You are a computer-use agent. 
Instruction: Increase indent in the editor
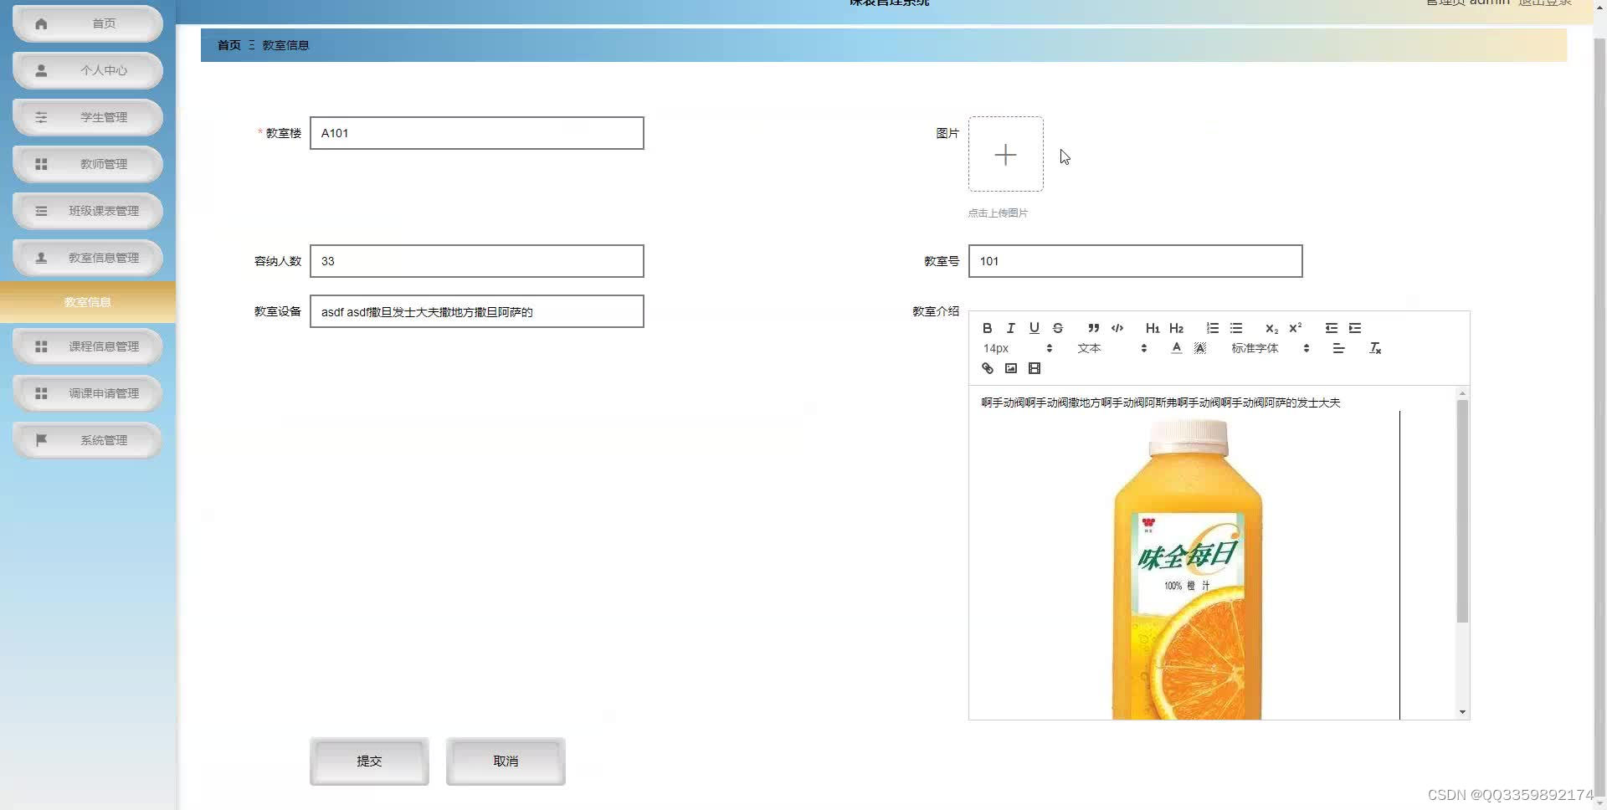(x=1354, y=328)
